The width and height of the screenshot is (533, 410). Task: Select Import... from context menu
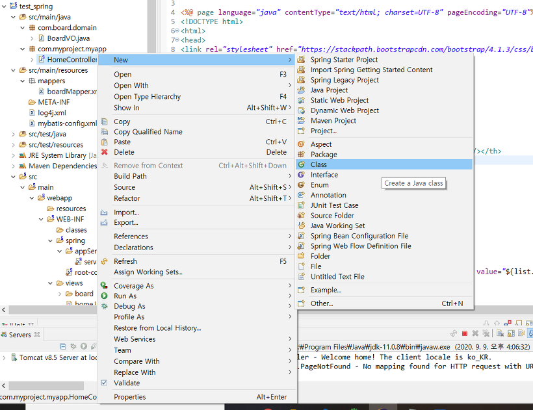(x=197, y=212)
